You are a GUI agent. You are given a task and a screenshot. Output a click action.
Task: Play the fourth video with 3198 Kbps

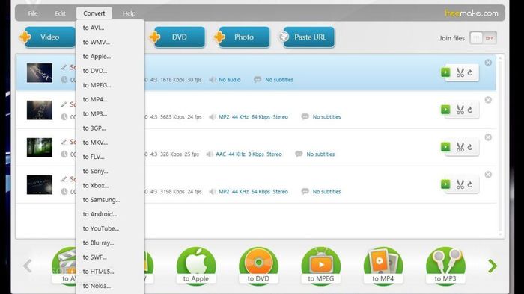[x=445, y=184]
